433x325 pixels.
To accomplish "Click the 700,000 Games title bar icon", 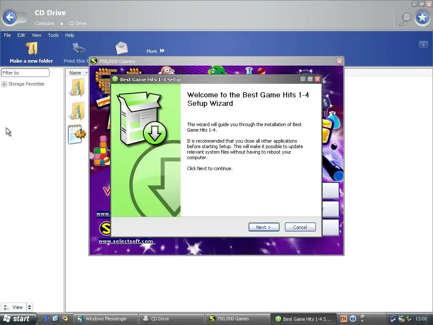I will [93, 61].
